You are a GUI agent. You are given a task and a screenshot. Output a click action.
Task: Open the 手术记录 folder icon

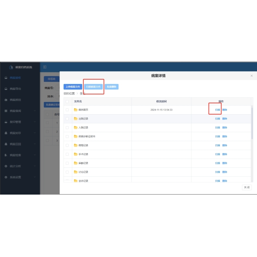[x=76, y=154]
